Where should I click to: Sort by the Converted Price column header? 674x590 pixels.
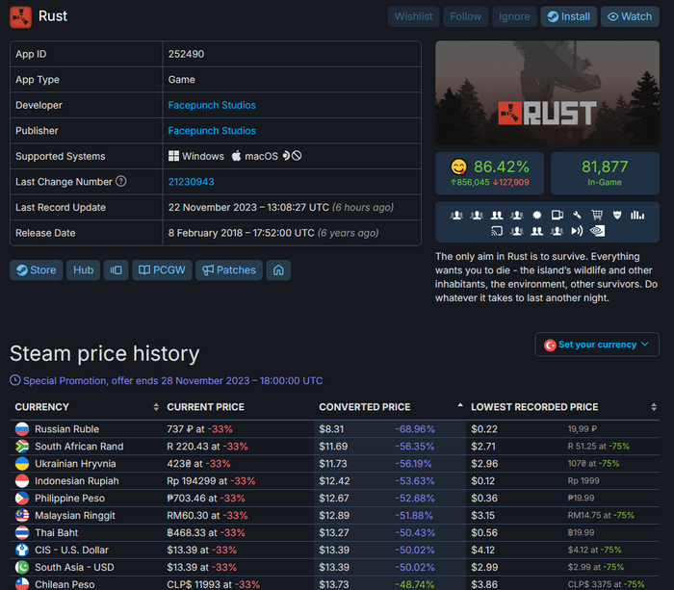(x=390, y=407)
